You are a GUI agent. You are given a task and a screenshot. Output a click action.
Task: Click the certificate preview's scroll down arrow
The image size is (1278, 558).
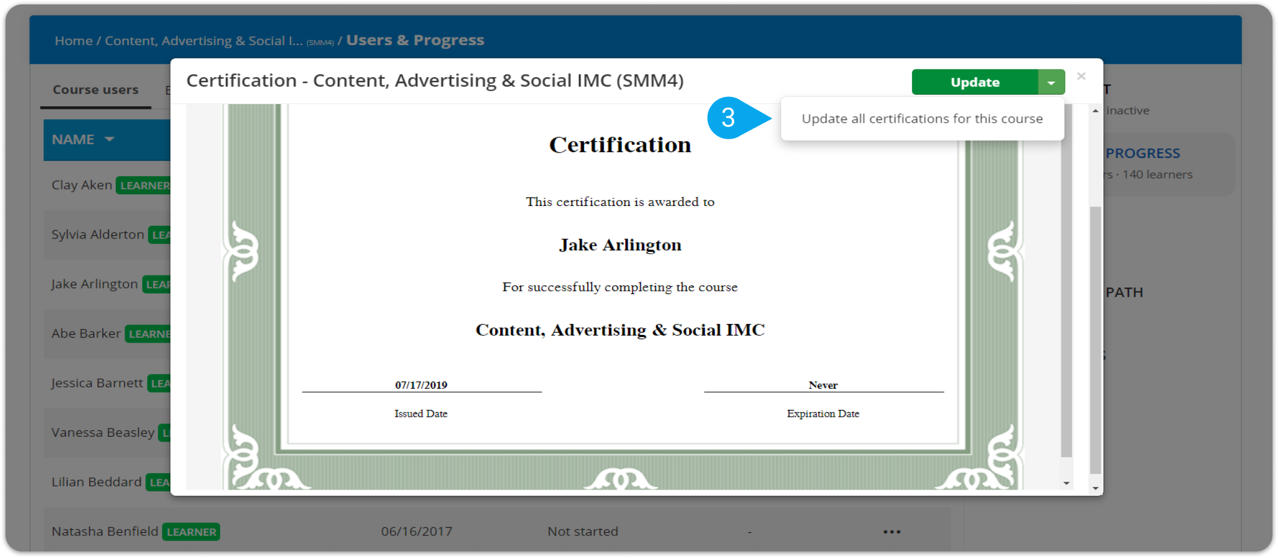(1066, 483)
